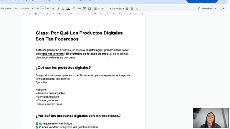
Task: Click the text alignment icon
Action: tap(95, 9)
